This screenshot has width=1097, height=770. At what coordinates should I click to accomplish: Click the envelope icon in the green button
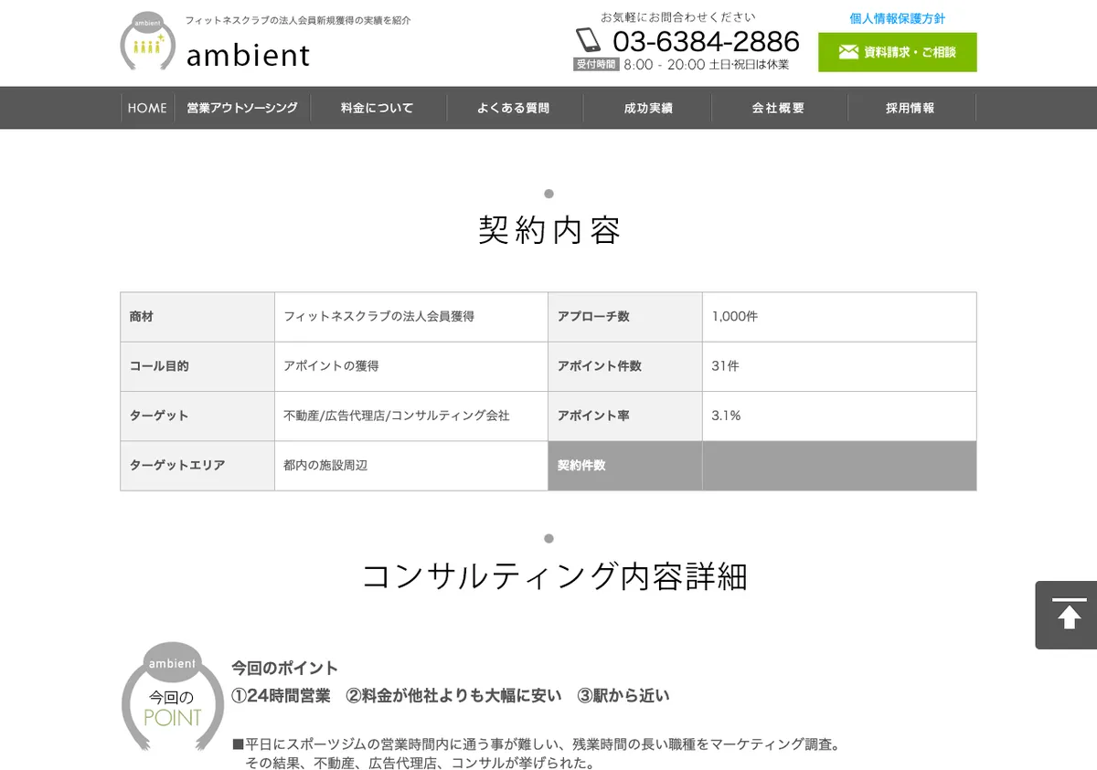847,52
